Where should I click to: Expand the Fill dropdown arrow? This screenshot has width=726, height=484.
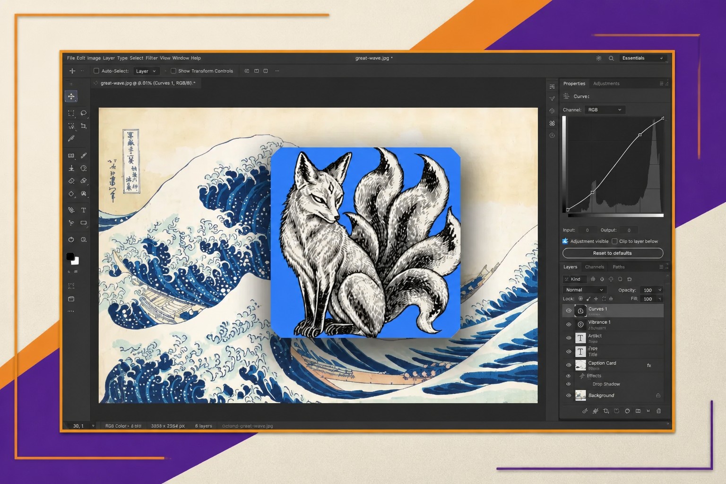(660, 299)
